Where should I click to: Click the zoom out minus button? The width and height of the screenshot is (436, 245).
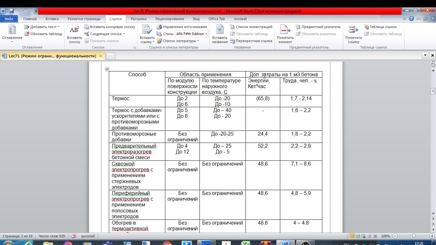tap(395, 236)
